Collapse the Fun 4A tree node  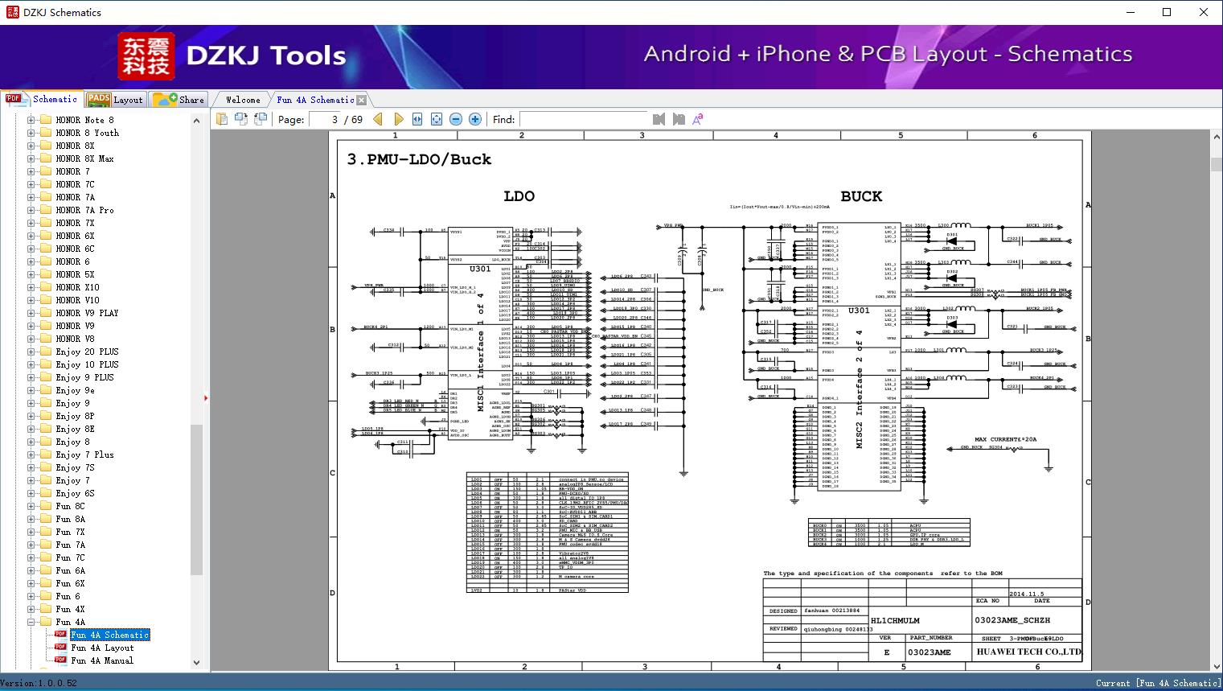(31, 622)
